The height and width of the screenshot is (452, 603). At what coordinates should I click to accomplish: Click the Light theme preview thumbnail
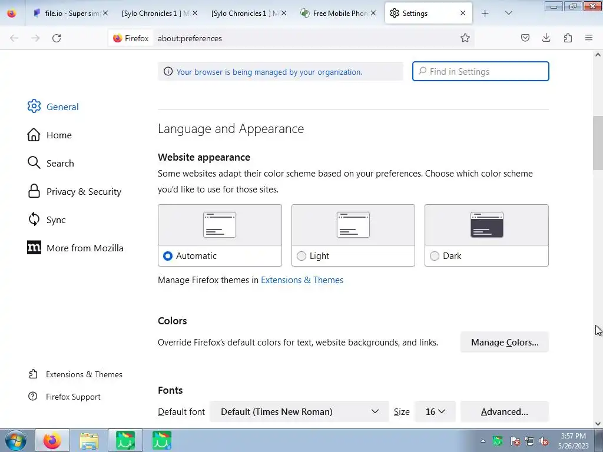point(353,225)
